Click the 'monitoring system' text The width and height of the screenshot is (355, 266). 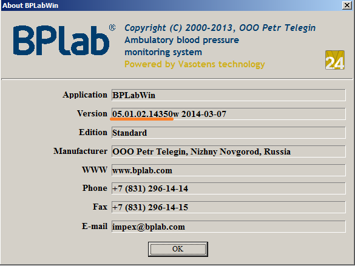click(163, 52)
